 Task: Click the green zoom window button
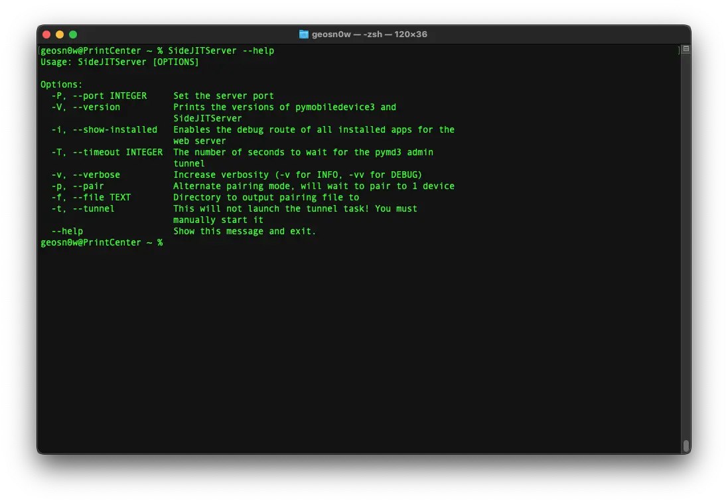click(73, 35)
